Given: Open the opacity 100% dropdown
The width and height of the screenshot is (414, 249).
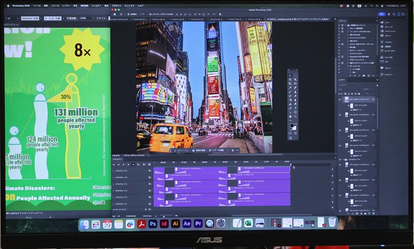Looking at the screenshot, I should click(x=83, y=18).
